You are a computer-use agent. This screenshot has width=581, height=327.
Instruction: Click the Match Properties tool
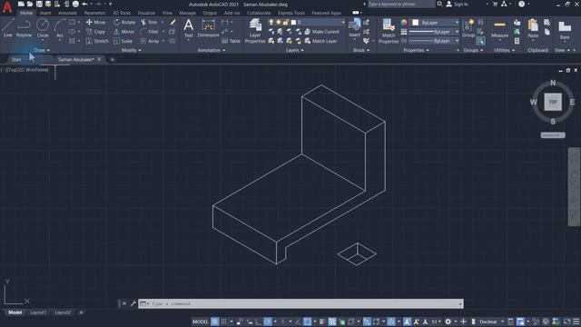pos(389,31)
